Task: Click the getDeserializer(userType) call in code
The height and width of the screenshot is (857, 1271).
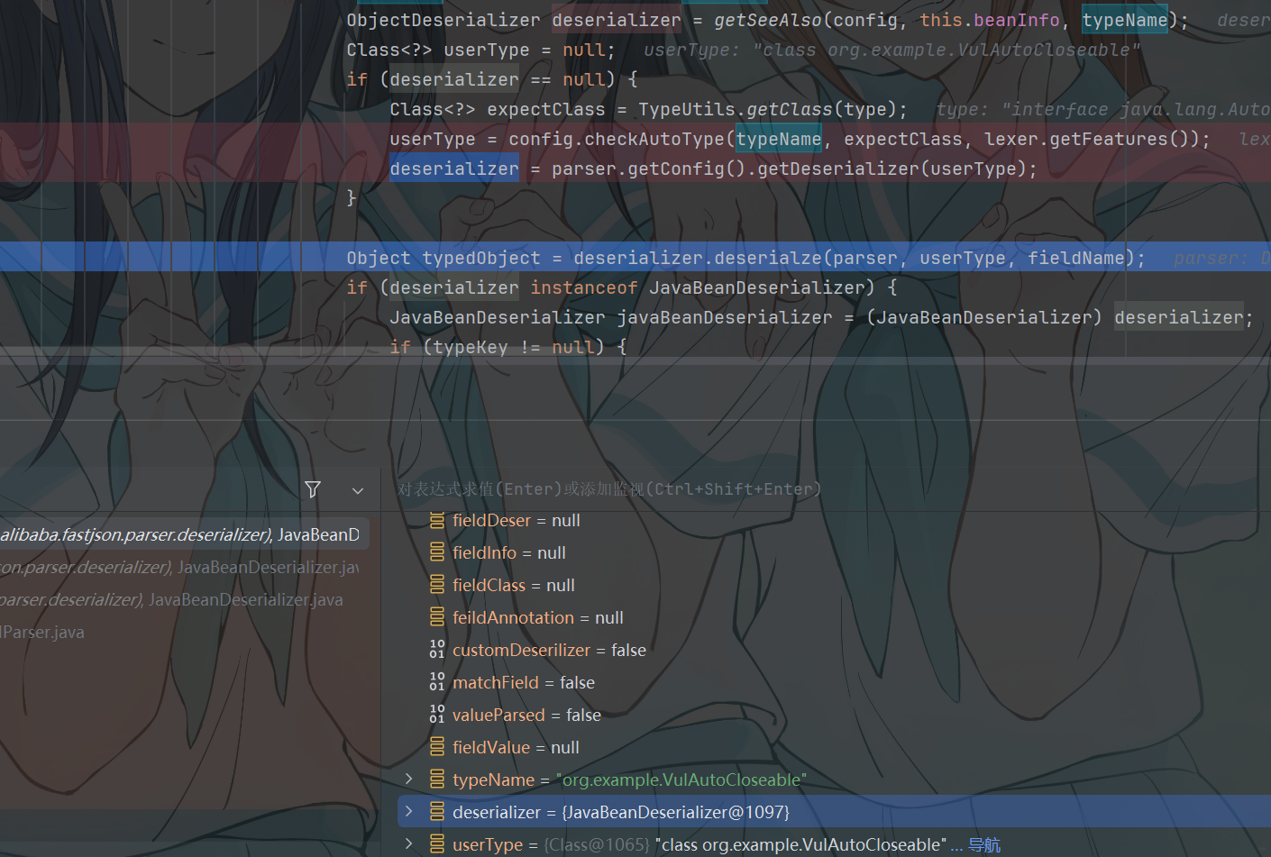Action: click(x=892, y=169)
